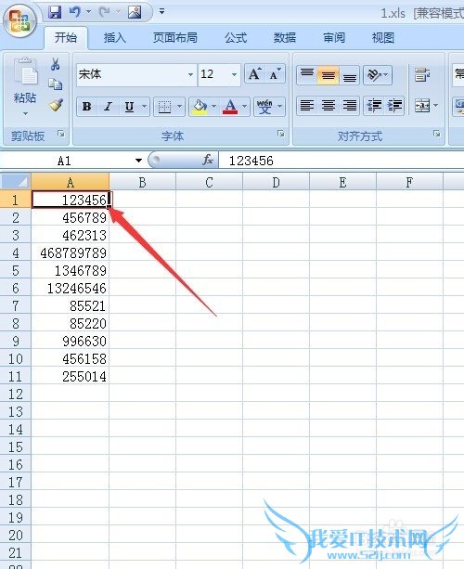Screen dimensions: 464x569
Task: Decrease the indent level
Action: [x=374, y=106]
